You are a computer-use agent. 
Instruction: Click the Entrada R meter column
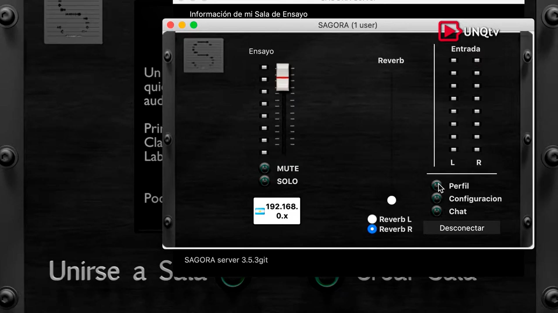coord(477,105)
